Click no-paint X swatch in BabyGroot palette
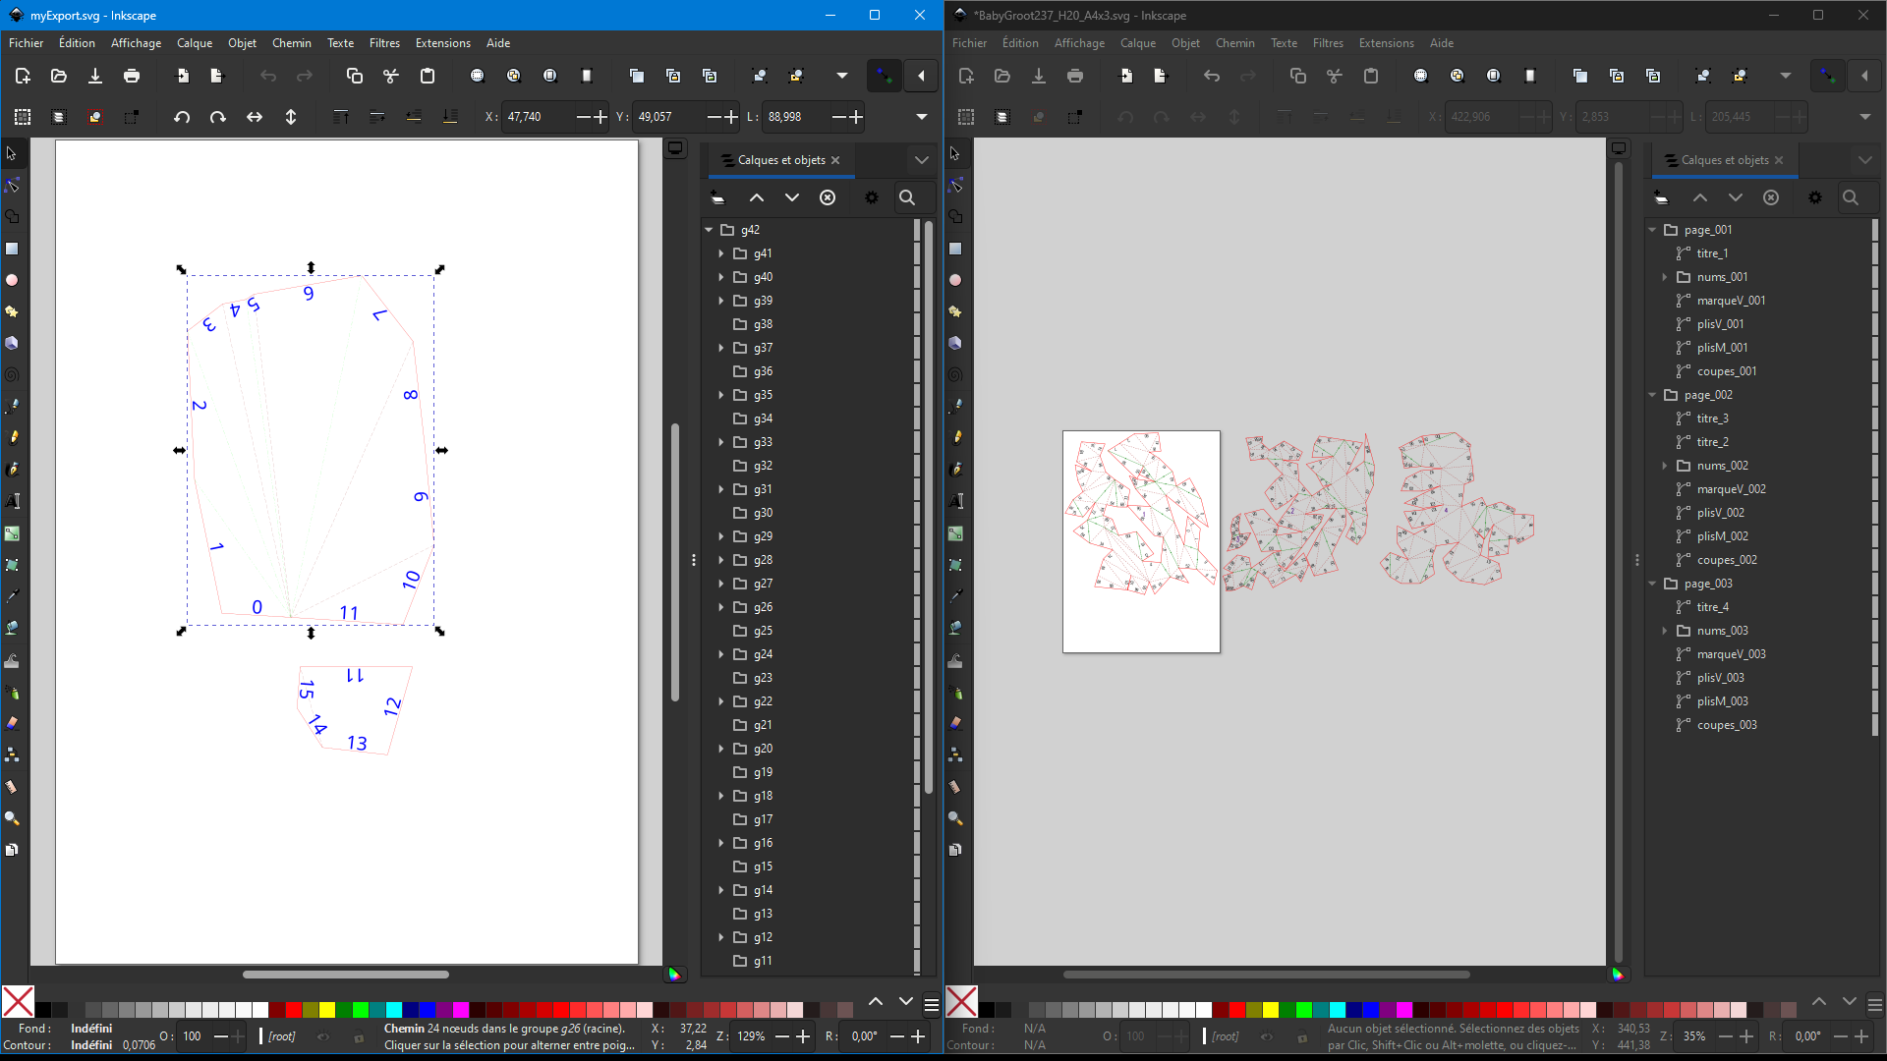Viewport: 1887px width, 1061px height. coord(961,1001)
